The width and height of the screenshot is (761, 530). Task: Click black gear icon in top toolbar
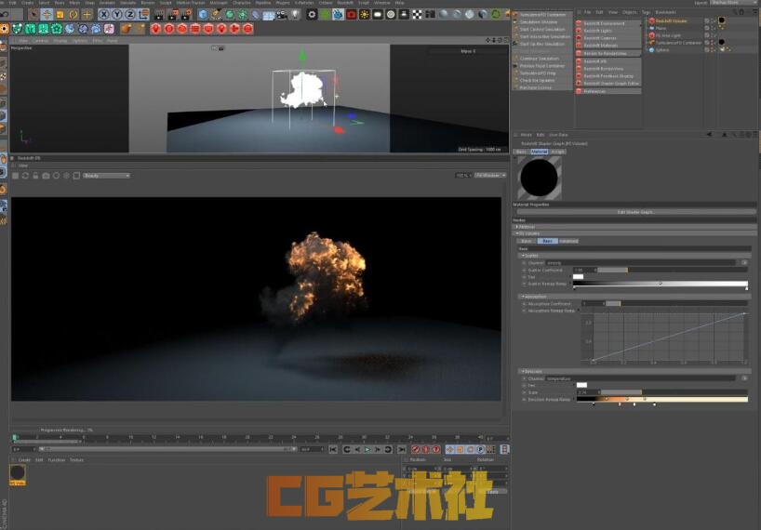click(312, 15)
